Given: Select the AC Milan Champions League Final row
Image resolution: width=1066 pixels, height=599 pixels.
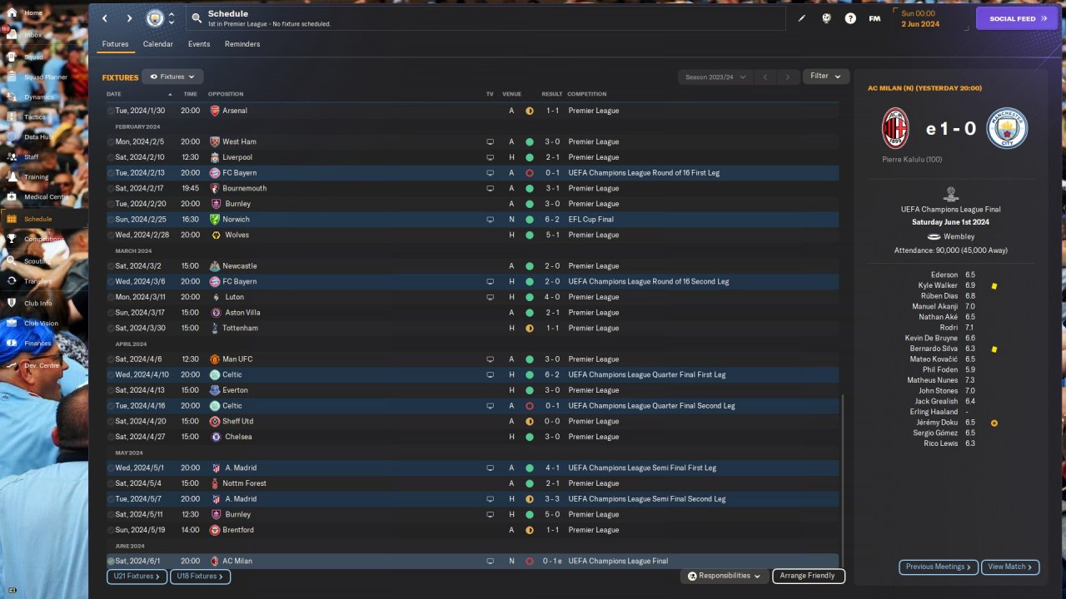Looking at the screenshot, I should [472, 561].
